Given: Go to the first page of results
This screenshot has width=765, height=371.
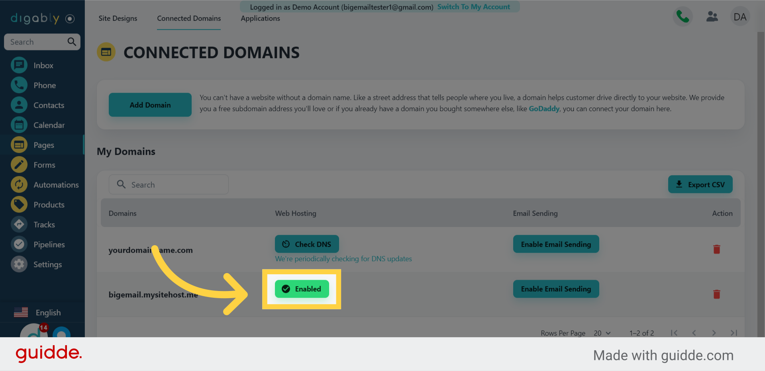Looking at the screenshot, I should pyautogui.click(x=674, y=333).
